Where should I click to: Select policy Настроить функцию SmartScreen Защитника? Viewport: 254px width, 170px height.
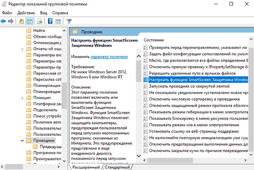(196, 80)
